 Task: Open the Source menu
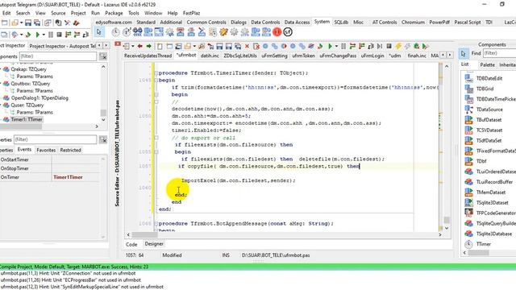tap(58, 13)
